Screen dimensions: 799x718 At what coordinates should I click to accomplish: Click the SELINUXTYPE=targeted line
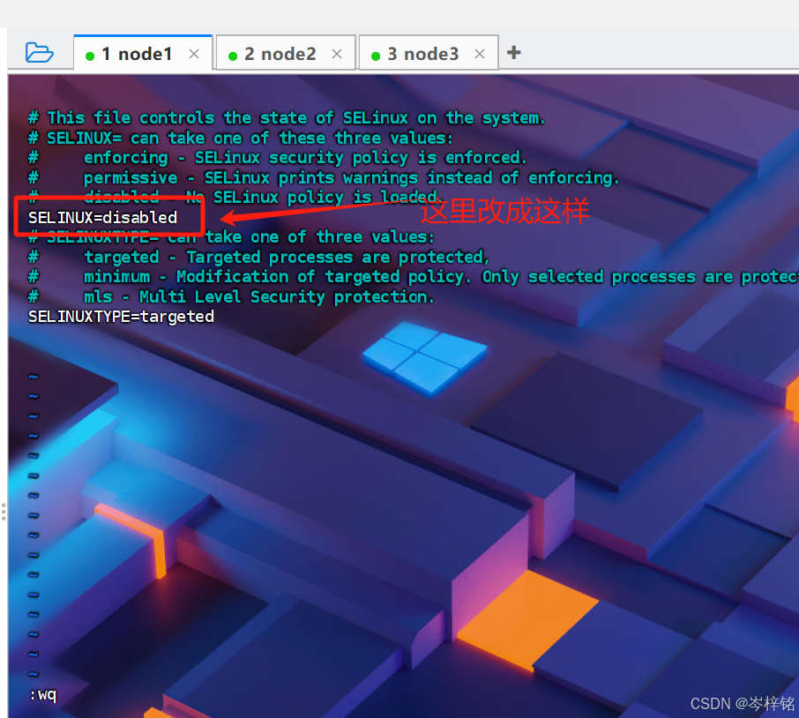click(x=122, y=317)
